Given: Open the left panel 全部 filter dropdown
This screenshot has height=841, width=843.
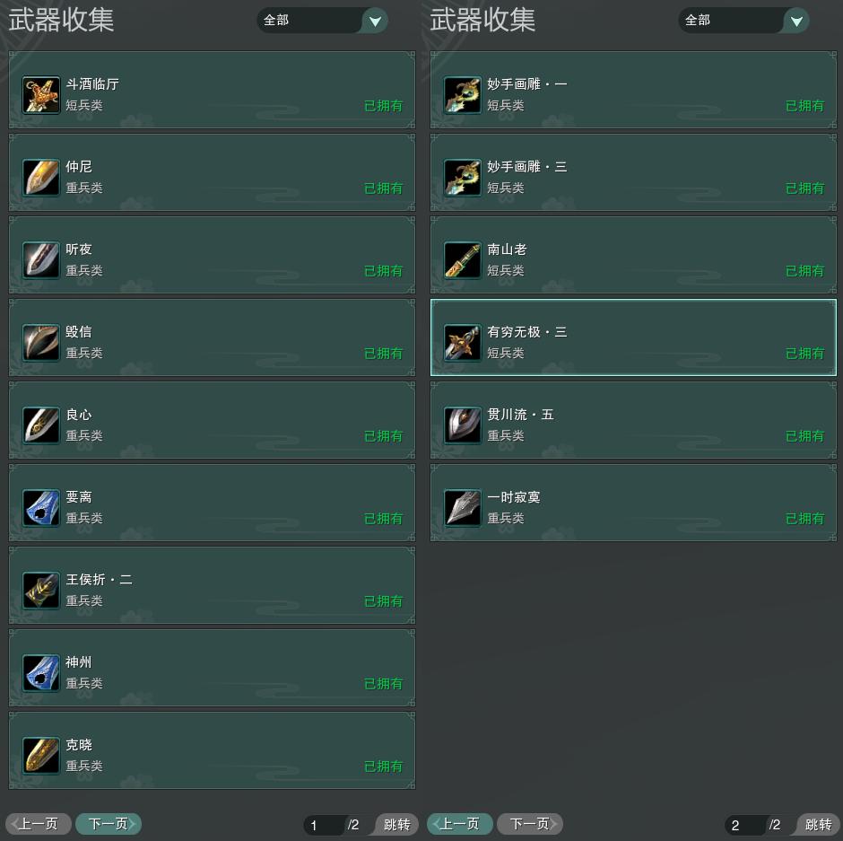Looking at the screenshot, I should (322, 21).
